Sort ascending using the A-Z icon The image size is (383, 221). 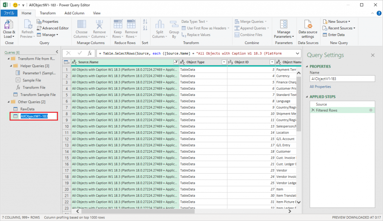[x=145, y=22]
